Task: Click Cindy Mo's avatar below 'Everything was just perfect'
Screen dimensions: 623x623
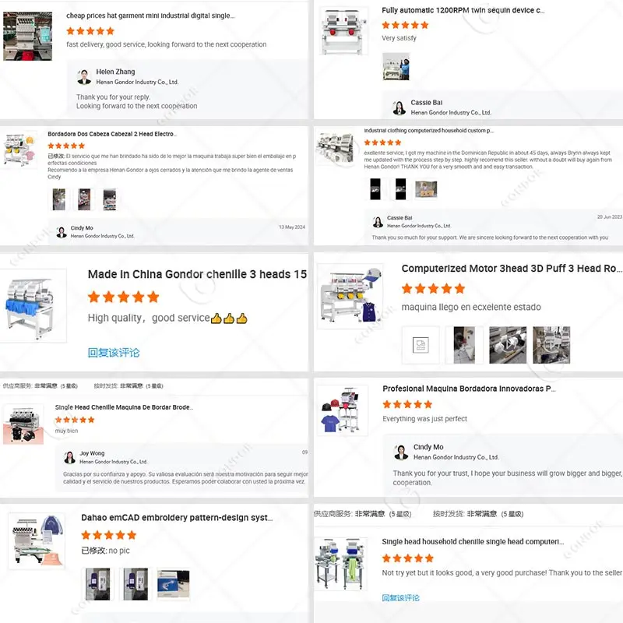Action: (x=401, y=452)
